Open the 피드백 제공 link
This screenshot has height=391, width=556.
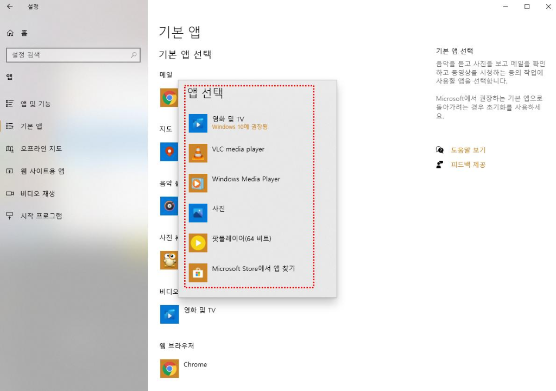tap(468, 165)
